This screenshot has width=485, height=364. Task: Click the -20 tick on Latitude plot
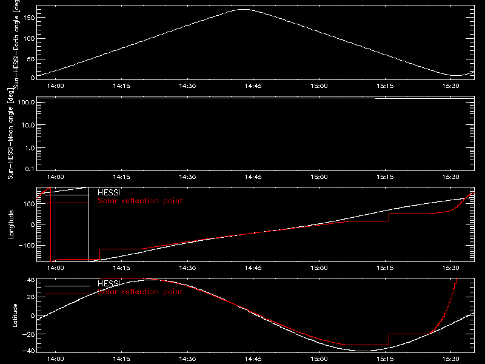[x=28, y=334]
